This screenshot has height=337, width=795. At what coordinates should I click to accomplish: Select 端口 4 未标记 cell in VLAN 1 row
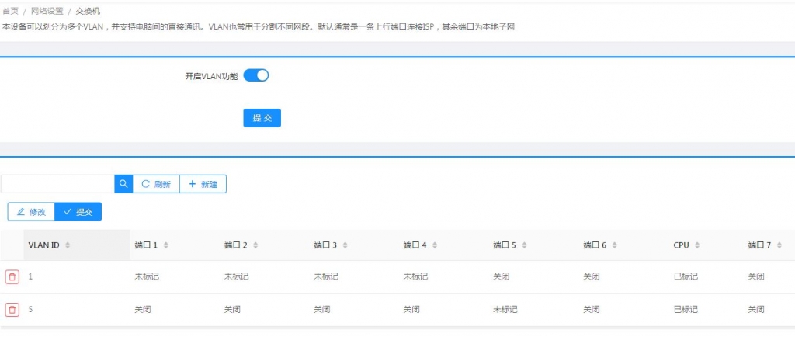tap(416, 276)
